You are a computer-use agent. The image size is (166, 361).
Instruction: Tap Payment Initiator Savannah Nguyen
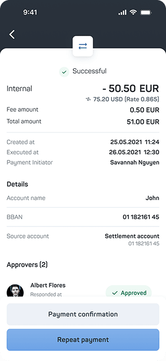pyautogui.click(x=135, y=163)
